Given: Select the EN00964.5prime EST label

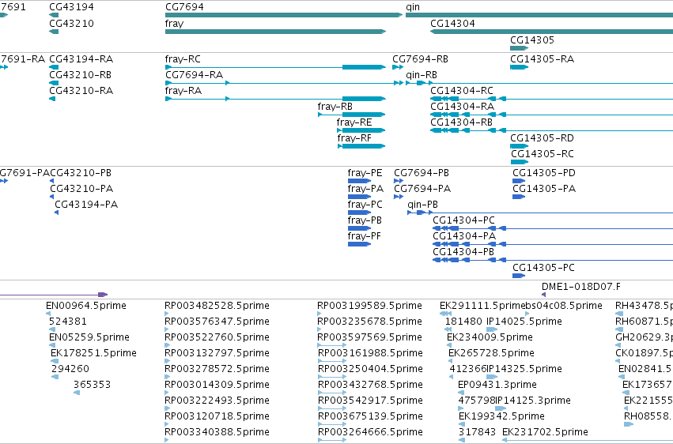Looking at the screenshot, I should click(x=86, y=306).
